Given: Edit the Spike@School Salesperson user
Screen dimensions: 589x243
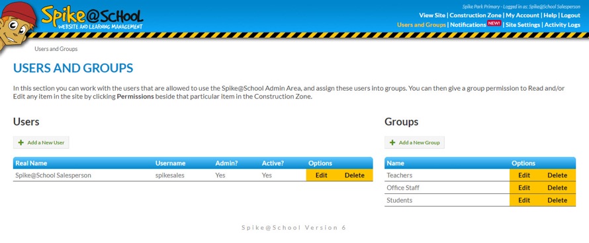Looking at the screenshot, I should [x=322, y=175].
